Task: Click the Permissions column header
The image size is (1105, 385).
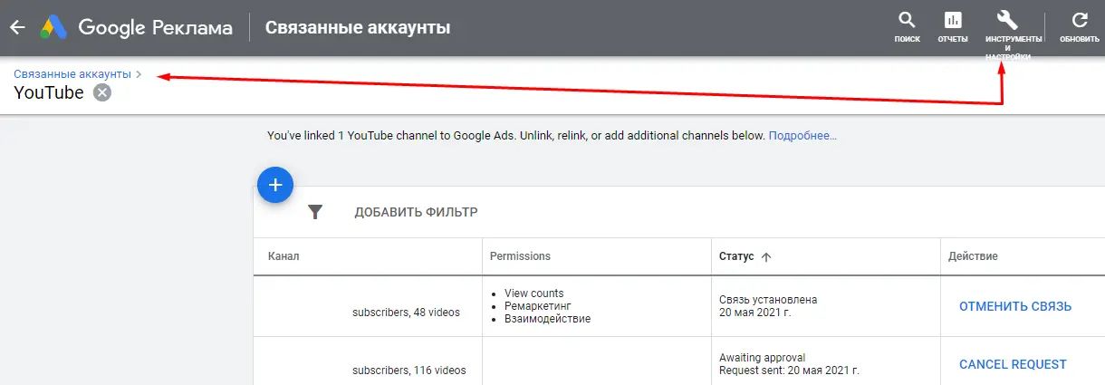Action: click(x=520, y=256)
